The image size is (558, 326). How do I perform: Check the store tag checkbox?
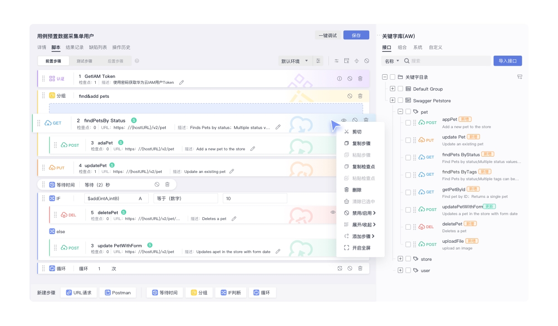click(408, 259)
